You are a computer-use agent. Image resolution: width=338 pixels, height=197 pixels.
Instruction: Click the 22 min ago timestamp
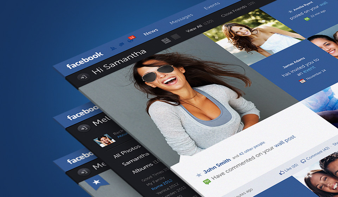(318, 14)
